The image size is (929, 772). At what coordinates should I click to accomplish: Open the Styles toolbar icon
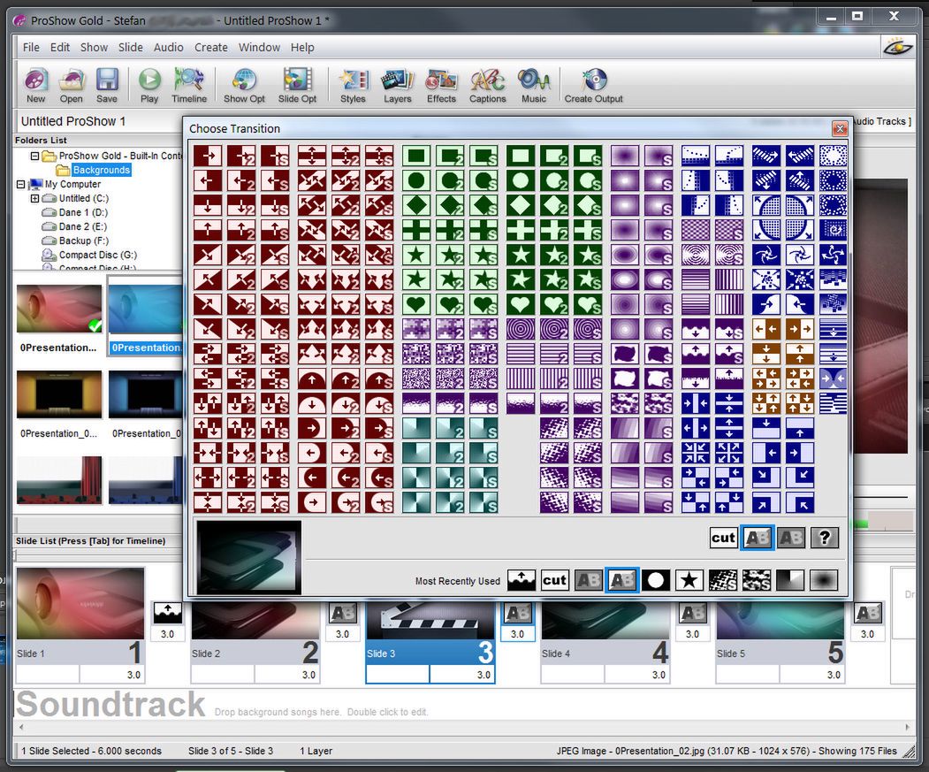tap(353, 86)
